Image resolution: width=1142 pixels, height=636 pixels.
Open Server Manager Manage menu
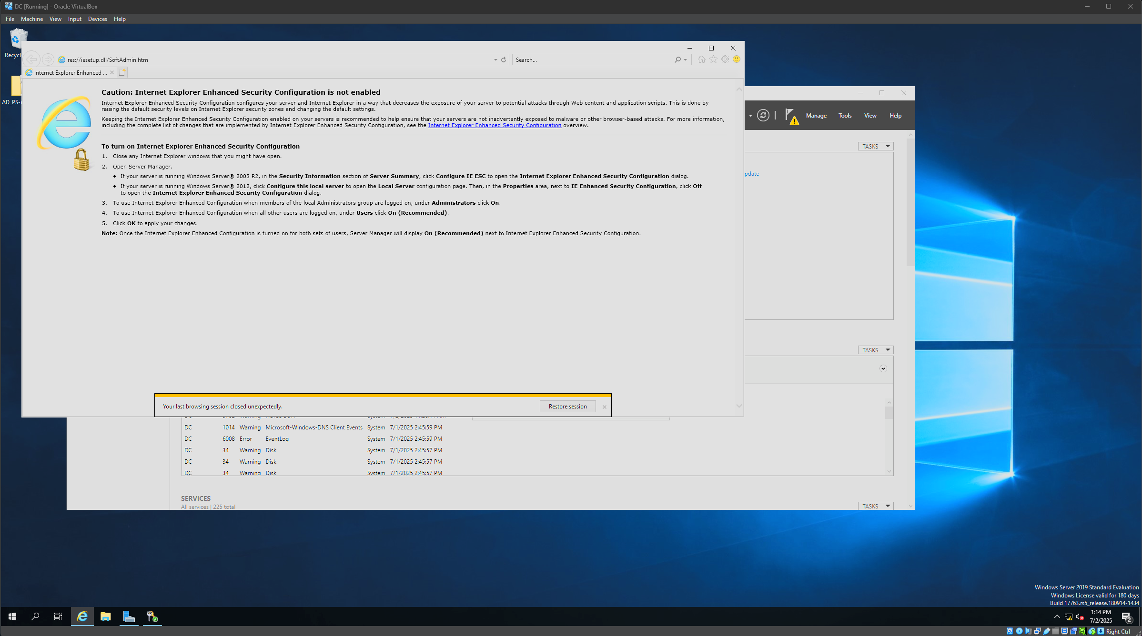816,116
